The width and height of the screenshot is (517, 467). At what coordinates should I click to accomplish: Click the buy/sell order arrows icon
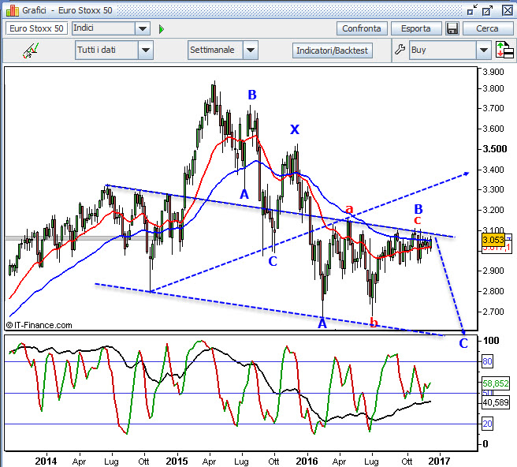(504, 50)
